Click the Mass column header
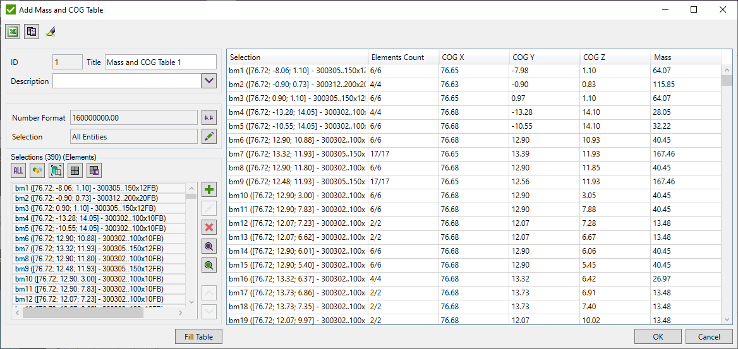Image resolution: width=738 pixels, height=349 pixels. 686,57
